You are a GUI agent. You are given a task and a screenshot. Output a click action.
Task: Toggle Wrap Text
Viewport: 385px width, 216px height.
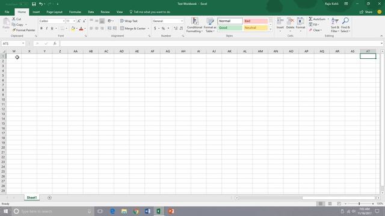(129, 21)
